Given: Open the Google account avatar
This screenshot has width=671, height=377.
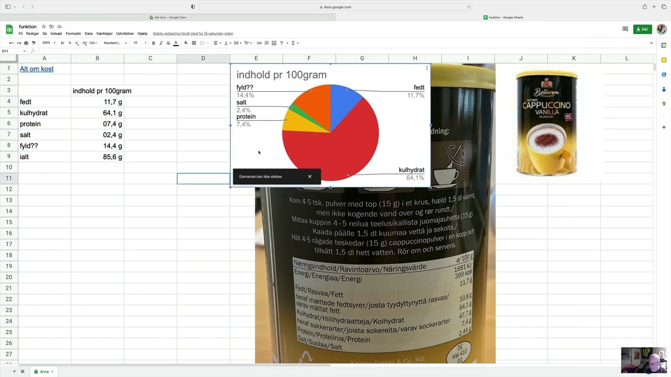Looking at the screenshot, I should coord(661,29).
